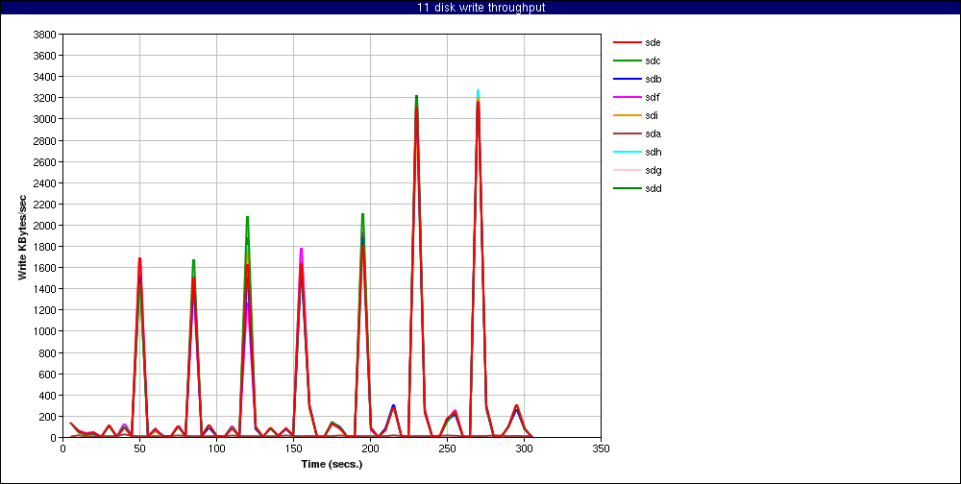This screenshot has height=484, width=961.
Task: Select the sdh legend label
Action: click(x=653, y=152)
